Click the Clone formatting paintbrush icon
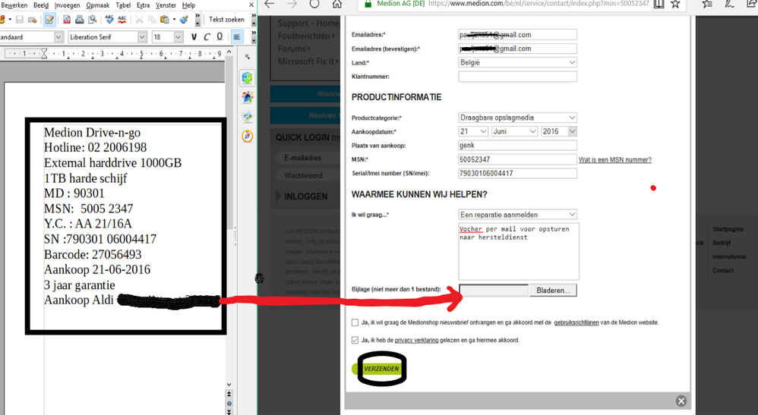This screenshot has width=758, height=415. click(184, 20)
